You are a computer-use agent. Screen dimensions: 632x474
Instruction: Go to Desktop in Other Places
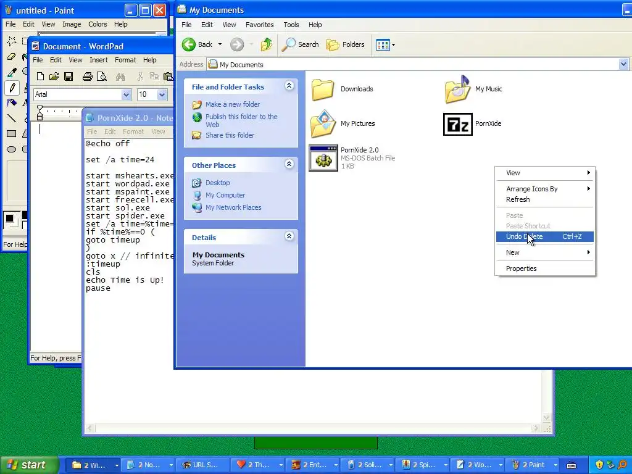(218, 183)
